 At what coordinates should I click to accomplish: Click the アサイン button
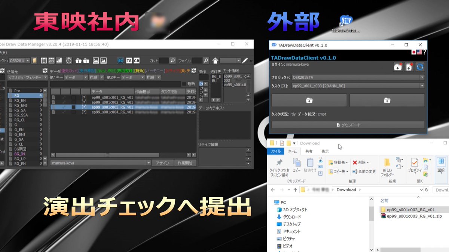pos(162,163)
